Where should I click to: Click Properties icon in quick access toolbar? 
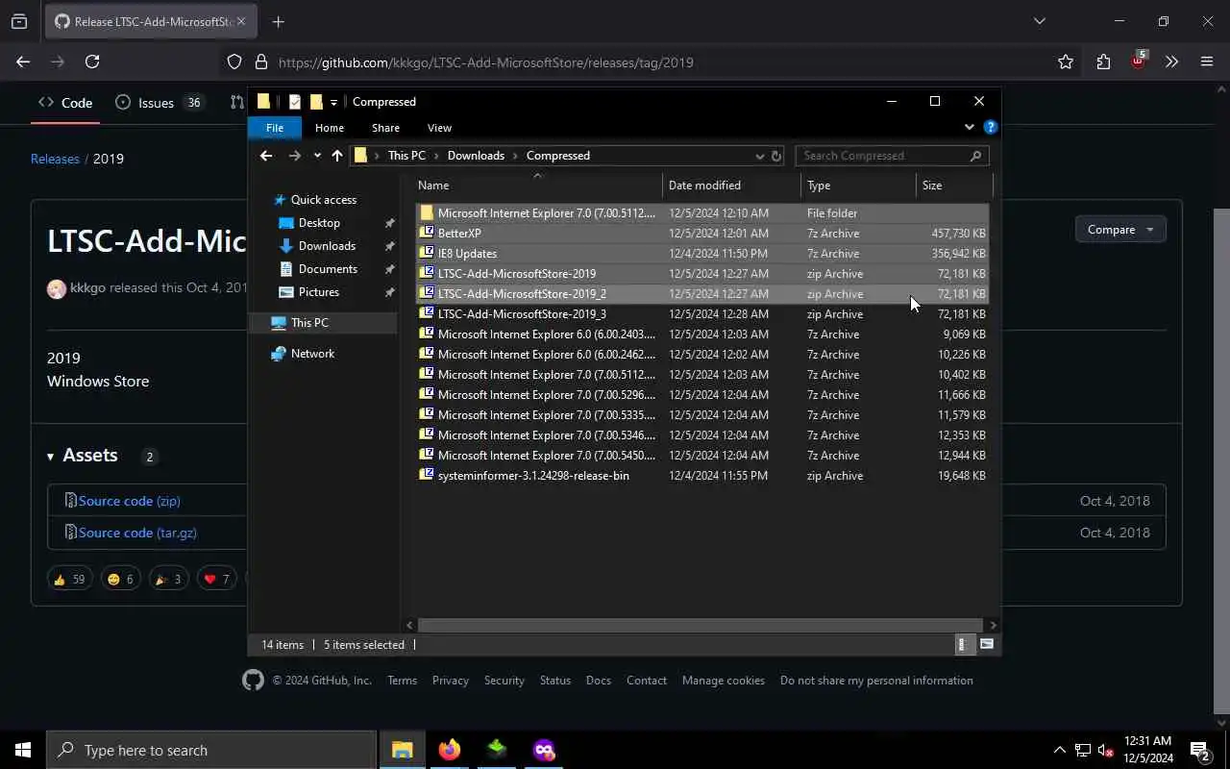pos(295,102)
